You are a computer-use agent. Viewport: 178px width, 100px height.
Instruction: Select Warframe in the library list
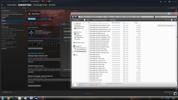4,49
